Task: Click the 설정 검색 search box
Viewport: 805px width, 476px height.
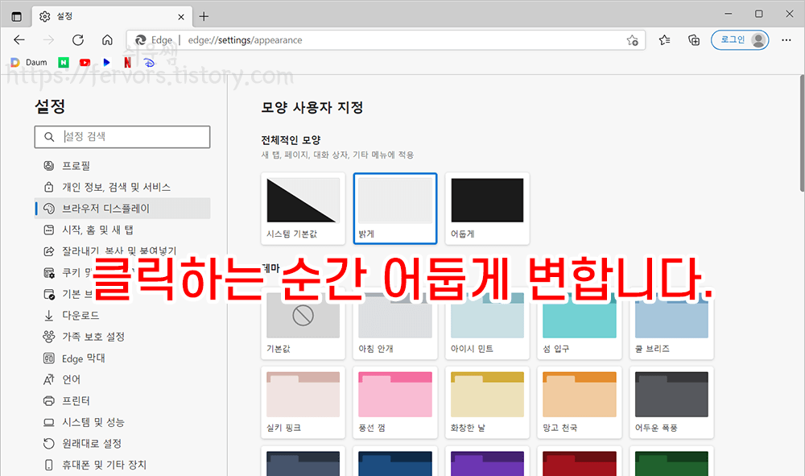Action: click(x=122, y=137)
